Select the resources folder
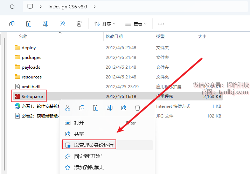Screen dimensions: 250x174 (x=32, y=77)
